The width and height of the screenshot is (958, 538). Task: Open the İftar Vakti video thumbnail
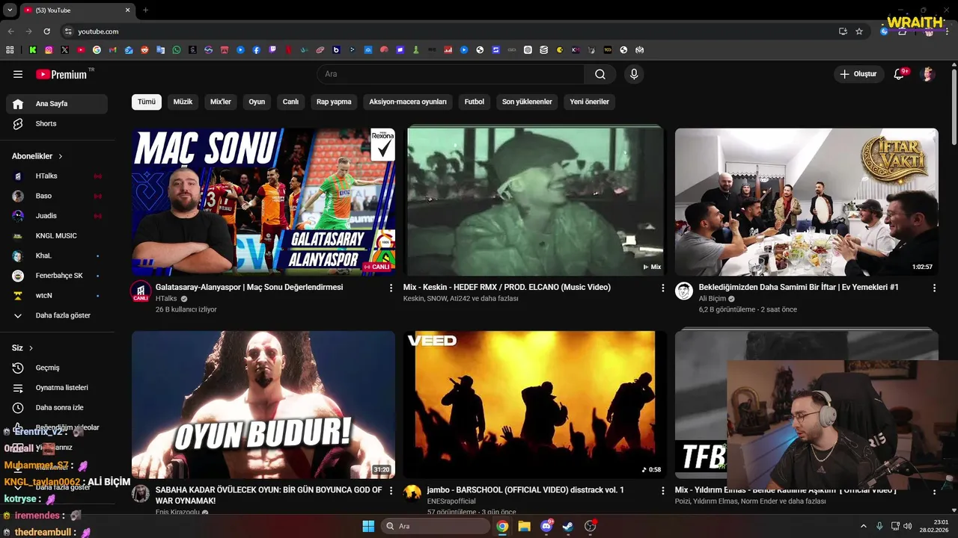pos(806,202)
